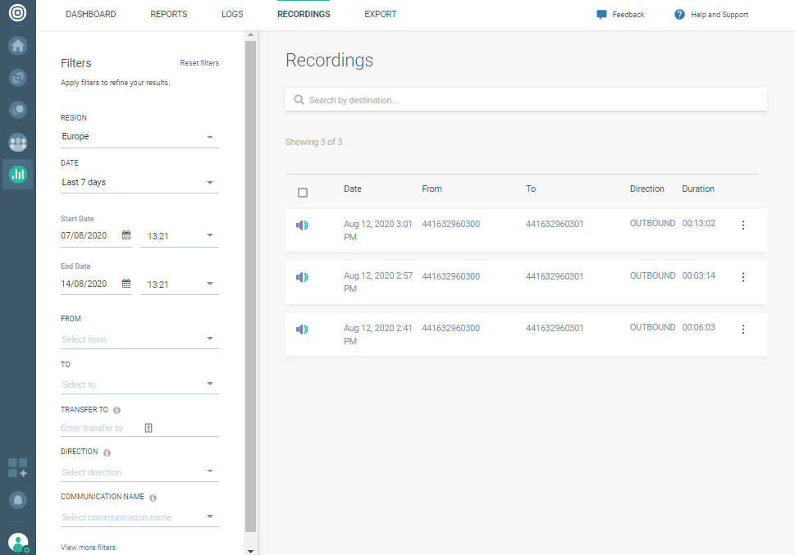This screenshot has height=555, width=795.
Task: Click the add apps icon in the sidebar
Action: 17,468
